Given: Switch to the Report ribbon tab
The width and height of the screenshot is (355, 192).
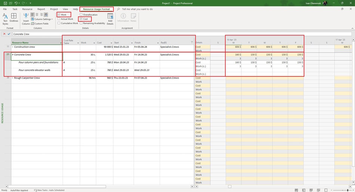Looking at the screenshot, I should pos(41,9).
